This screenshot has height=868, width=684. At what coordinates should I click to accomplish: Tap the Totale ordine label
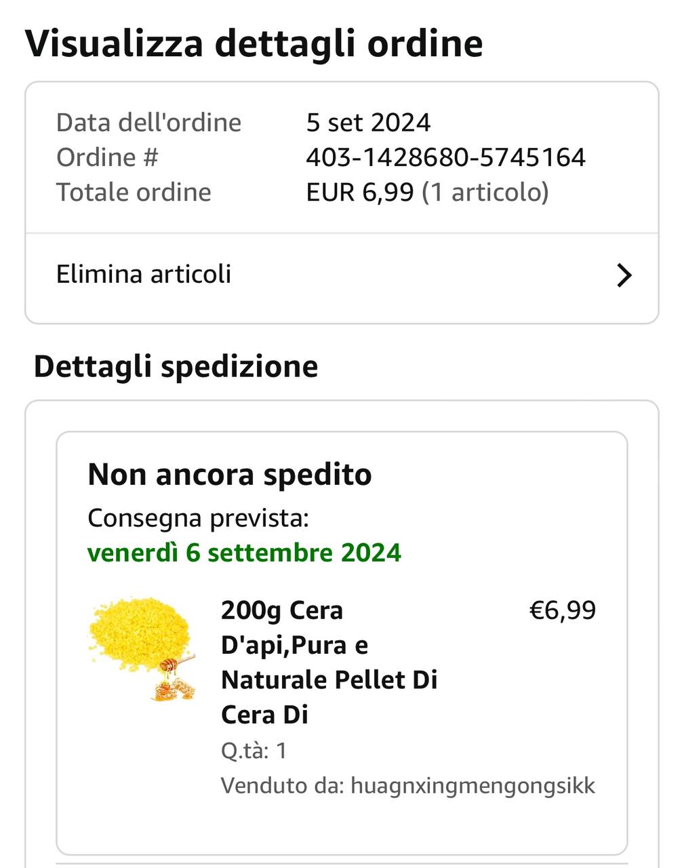[x=134, y=193]
